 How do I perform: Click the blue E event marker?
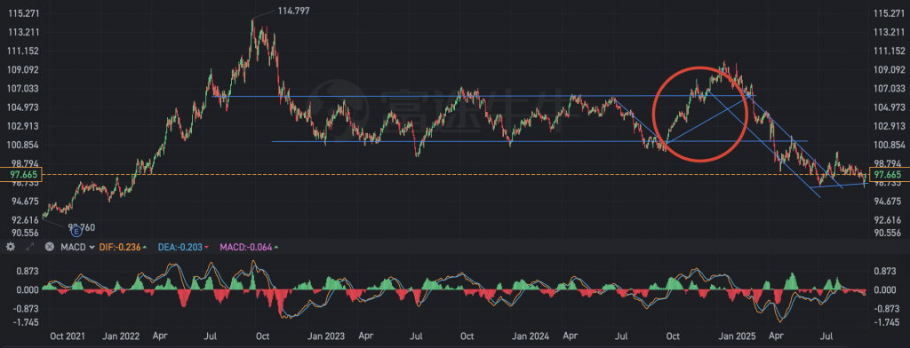tap(76, 231)
